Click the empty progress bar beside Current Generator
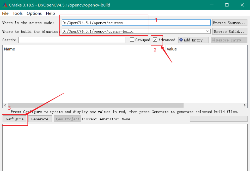Viewport: 250px width, 171px height. point(219,119)
